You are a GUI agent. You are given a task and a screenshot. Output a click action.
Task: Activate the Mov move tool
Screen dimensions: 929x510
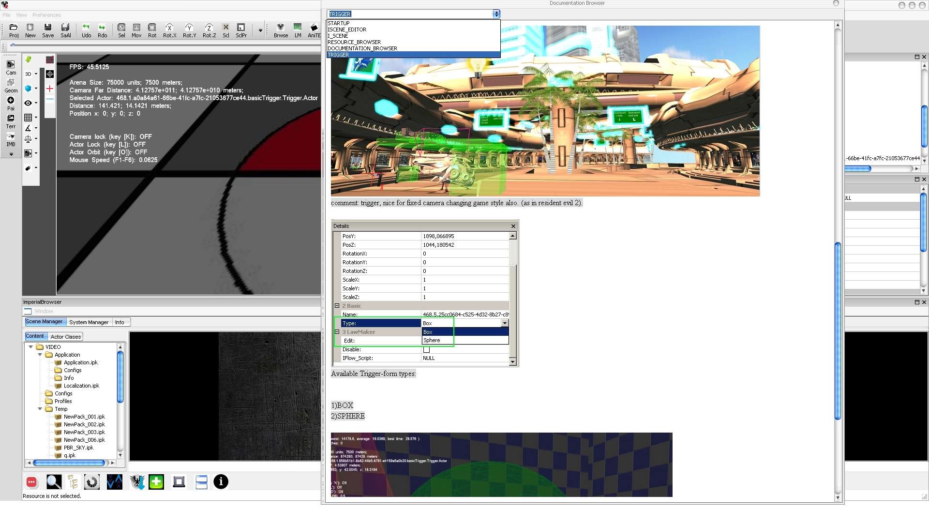point(136,30)
